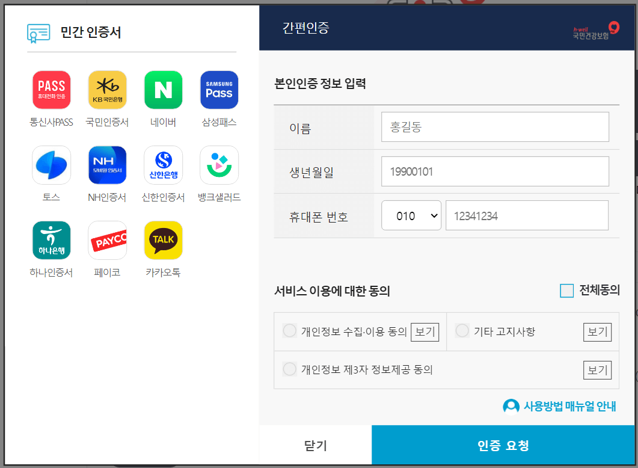Click the 닫기 button
This screenshot has width=638, height=468.
[x=315, y=445]
